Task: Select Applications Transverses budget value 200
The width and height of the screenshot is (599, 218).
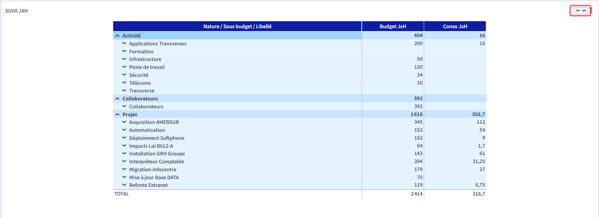Action: coord(418,43)
